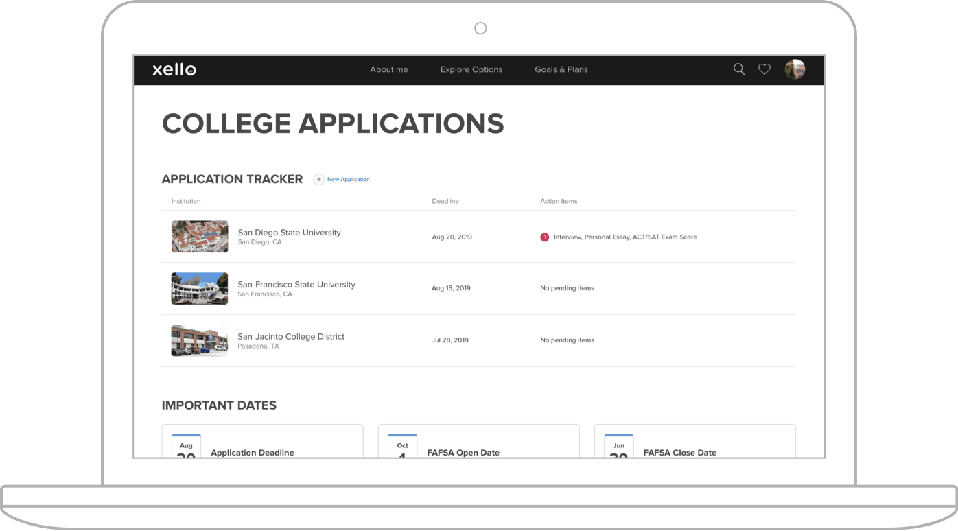Open the Explore Options menu

471,69
